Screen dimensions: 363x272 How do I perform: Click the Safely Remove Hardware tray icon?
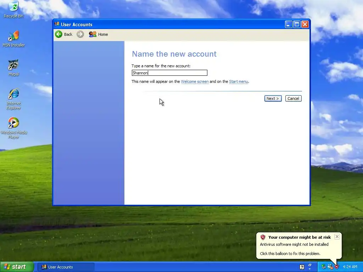tap(323, 267)
